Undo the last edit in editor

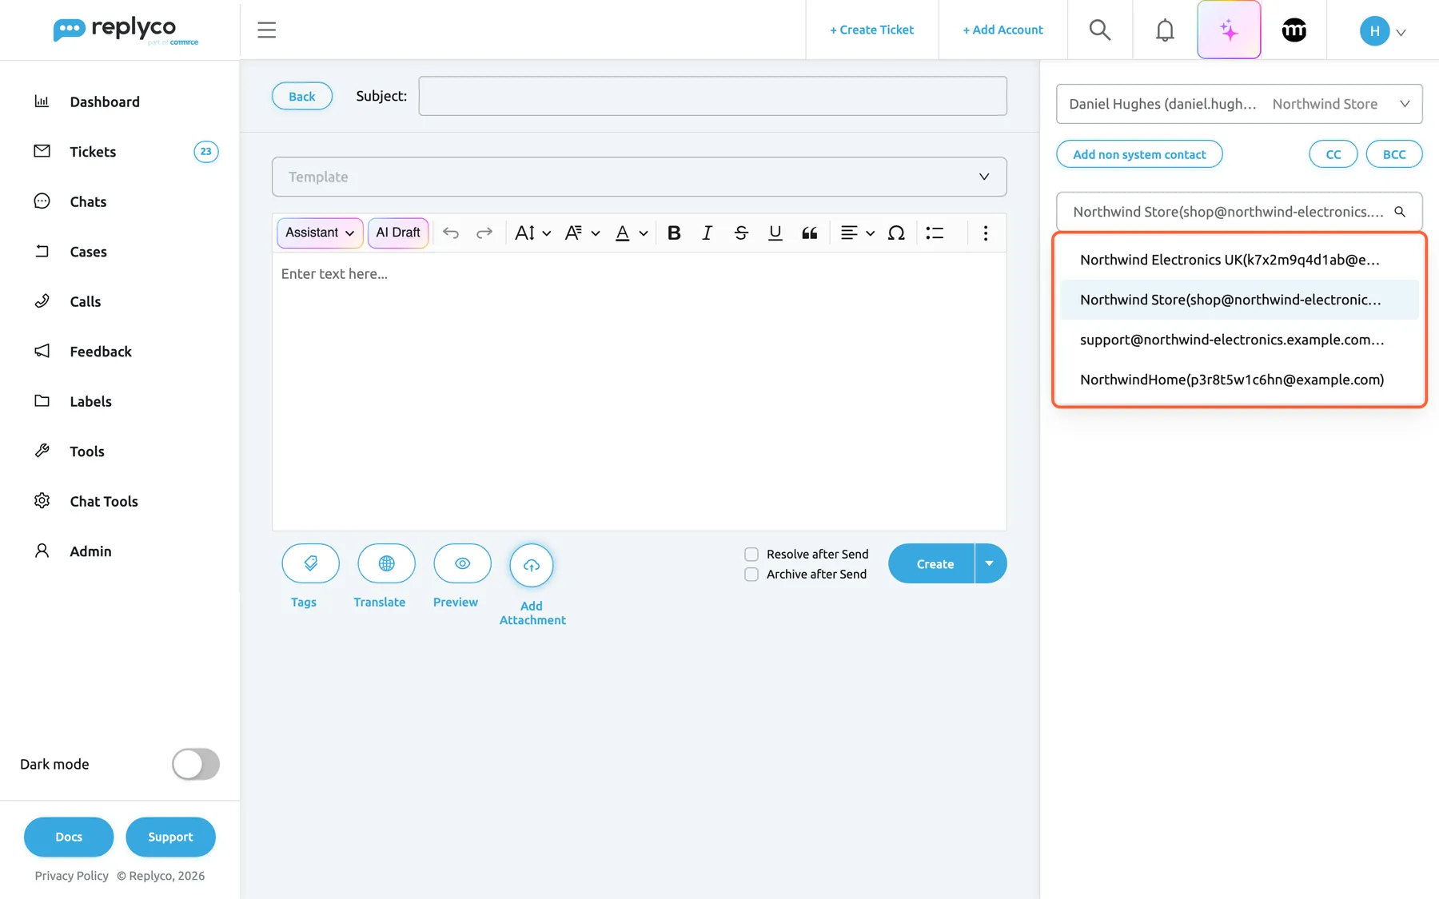click(x=451, y=233)
